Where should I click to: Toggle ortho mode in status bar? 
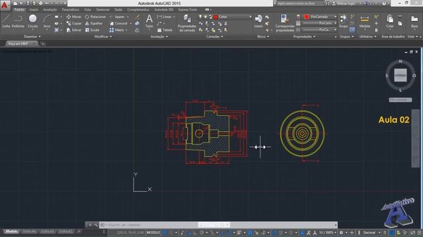195,232
